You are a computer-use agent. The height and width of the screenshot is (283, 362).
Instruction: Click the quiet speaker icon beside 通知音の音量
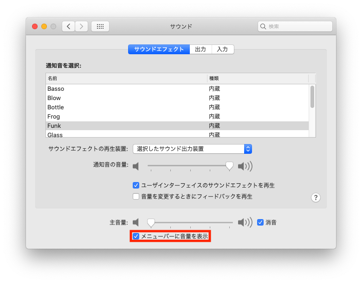point(136,166)
